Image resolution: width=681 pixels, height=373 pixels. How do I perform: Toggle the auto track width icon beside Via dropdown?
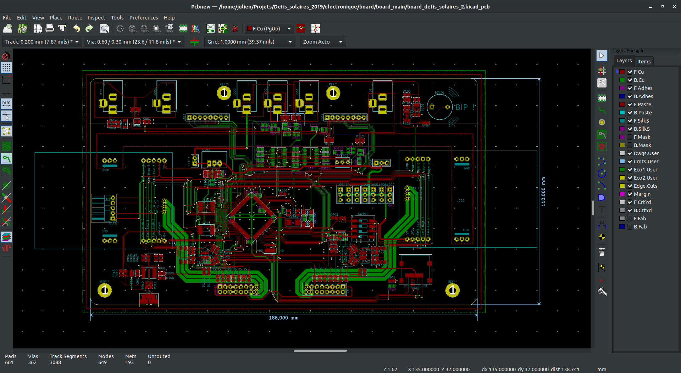(194, 42)
